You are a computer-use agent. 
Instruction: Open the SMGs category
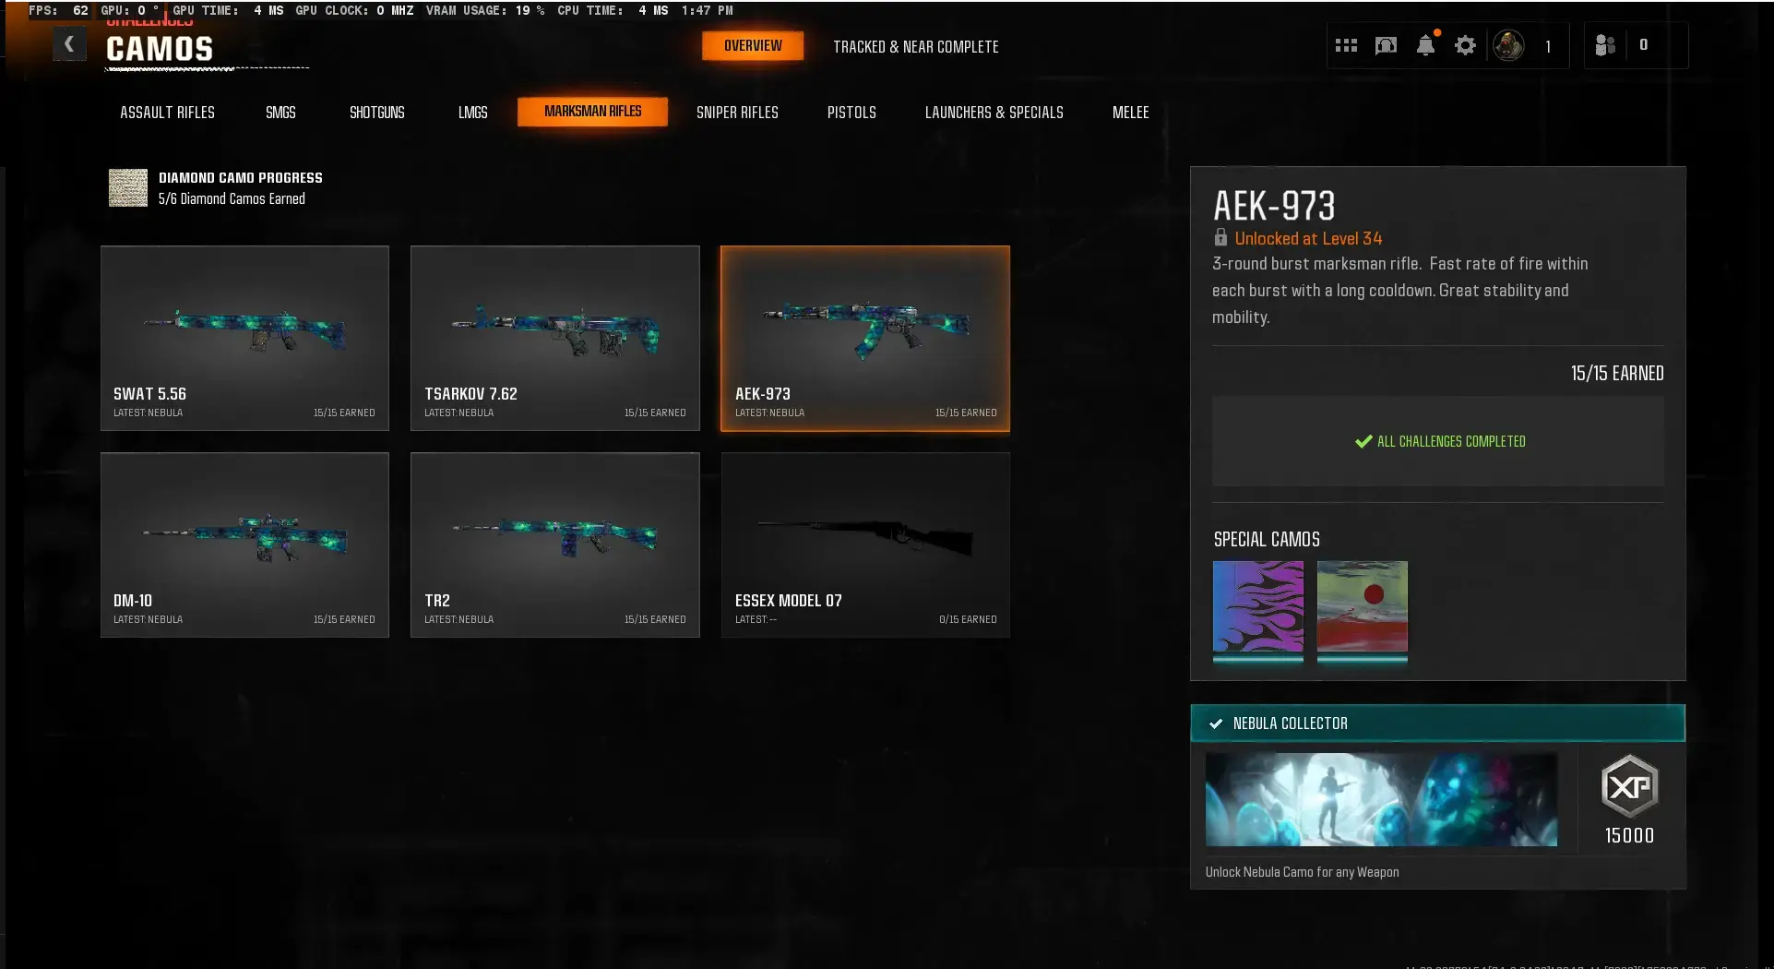pyautogui.click(x=280, y=113)
